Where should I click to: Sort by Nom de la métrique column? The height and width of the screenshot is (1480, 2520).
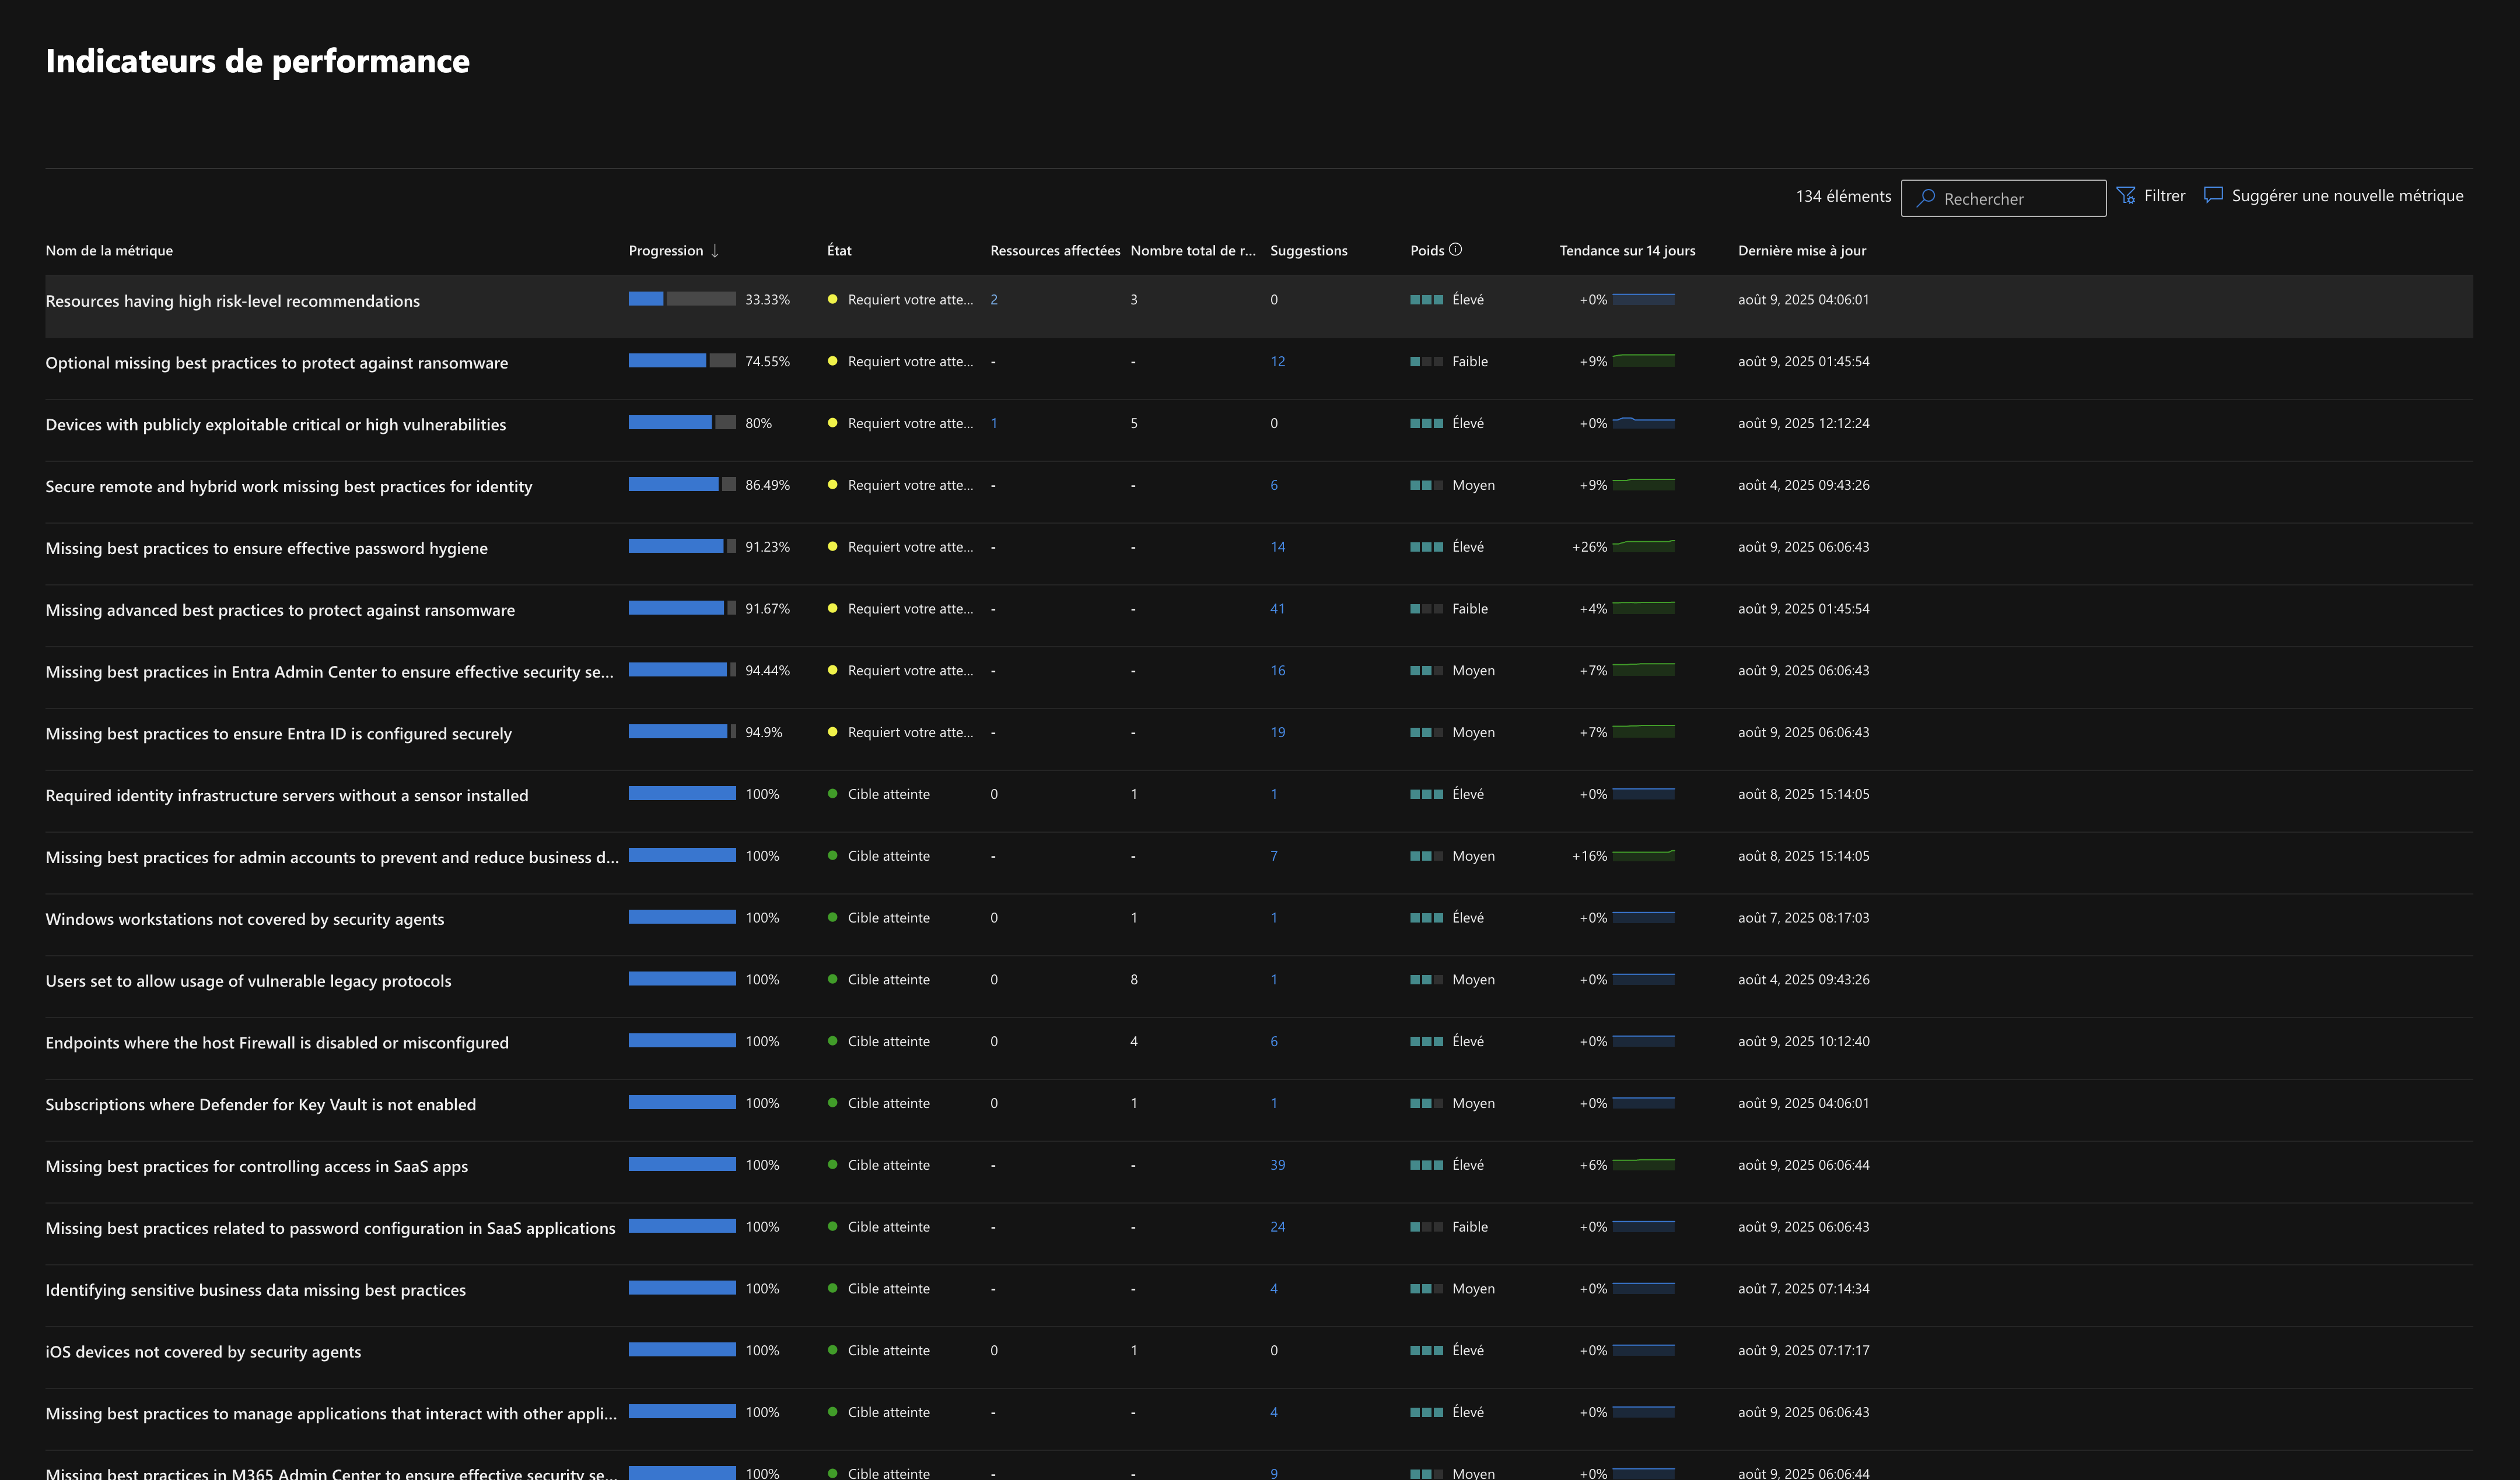[109, 251]
